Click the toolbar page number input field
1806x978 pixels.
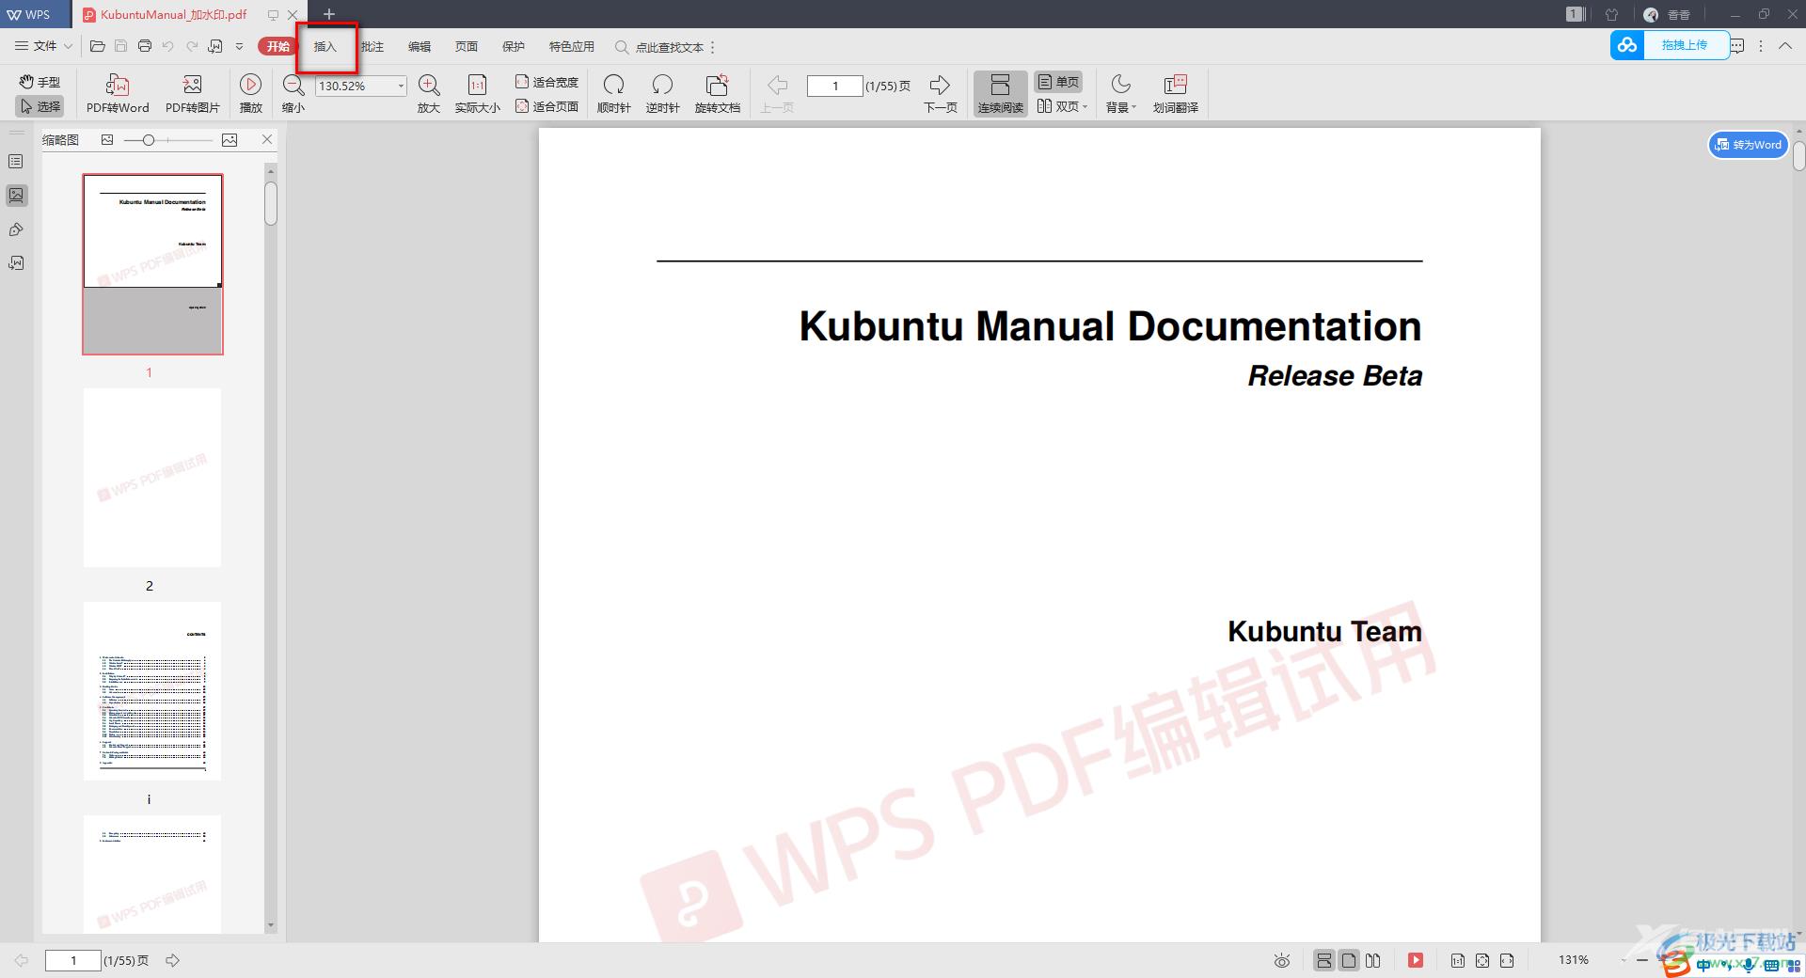tap(835, 86)
